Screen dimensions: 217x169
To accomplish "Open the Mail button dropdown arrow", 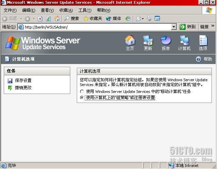I will [143, 19].
